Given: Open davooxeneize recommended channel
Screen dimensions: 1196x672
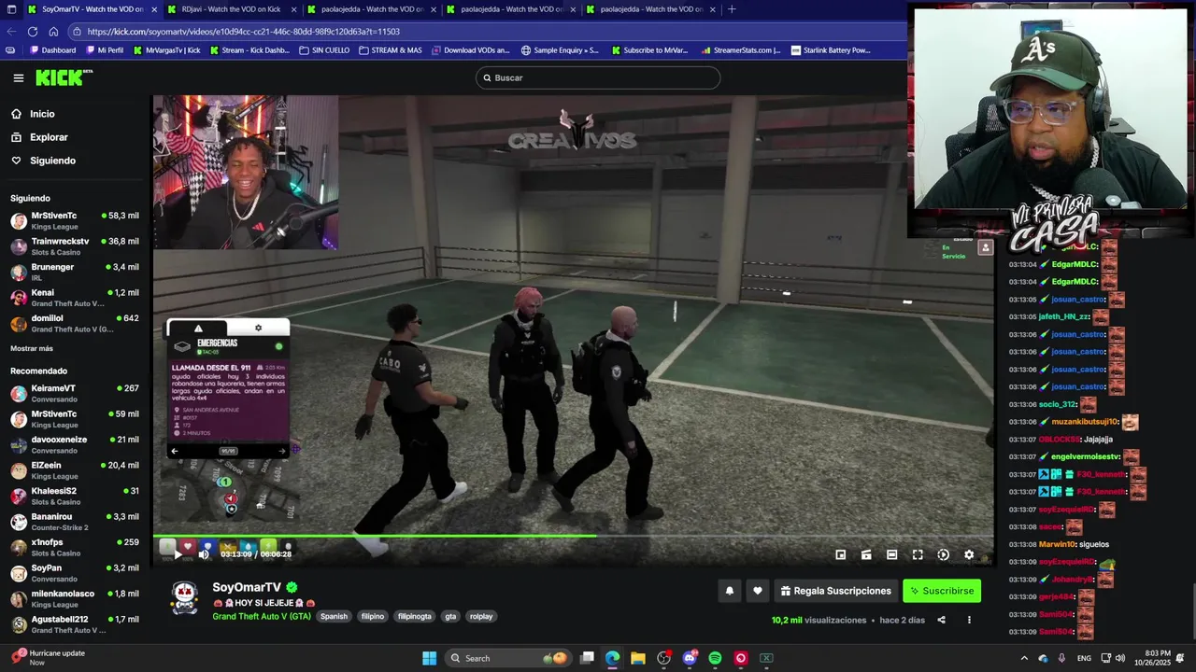Looking at the screenshot, I should tap(75, 445).
